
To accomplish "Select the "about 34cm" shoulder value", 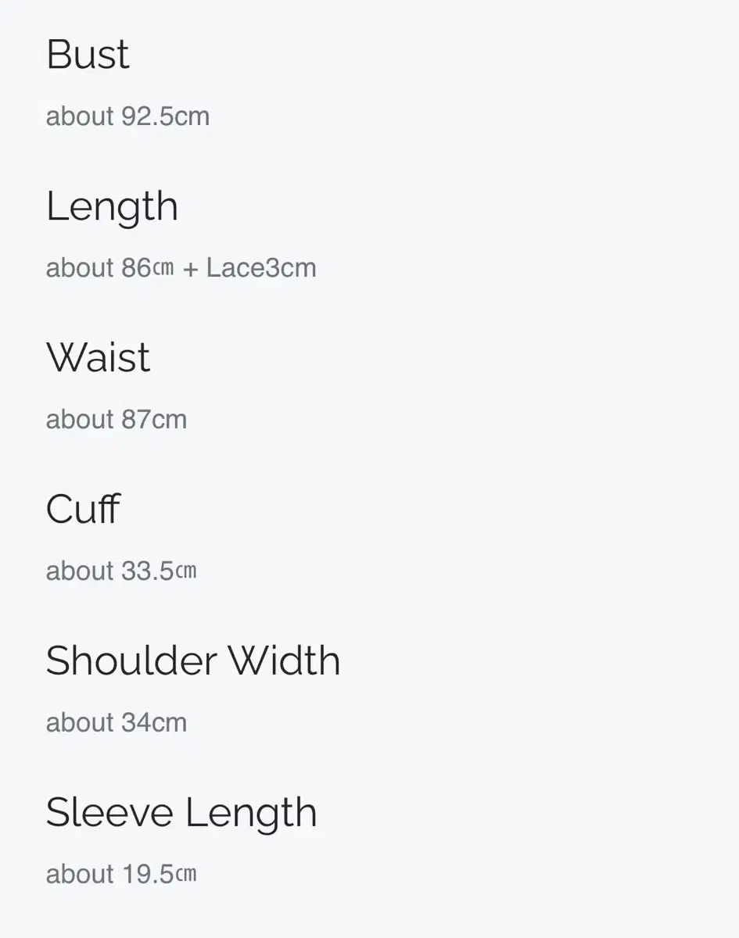I will click(116, 723).
